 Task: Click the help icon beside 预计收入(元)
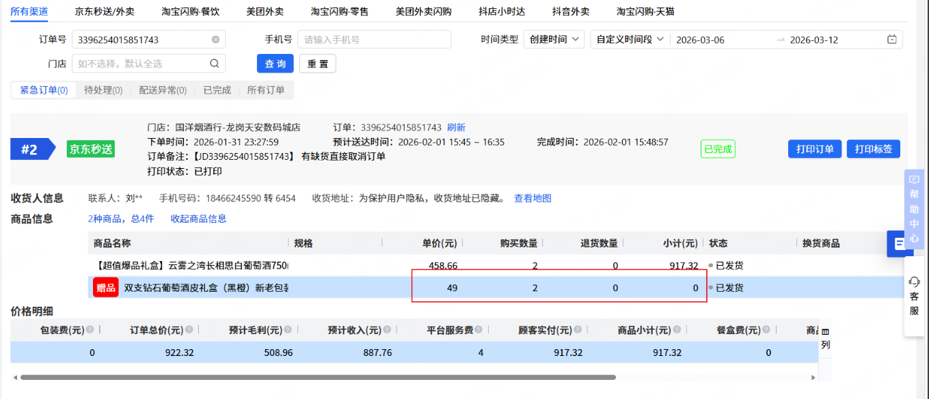tap(387, 330)
